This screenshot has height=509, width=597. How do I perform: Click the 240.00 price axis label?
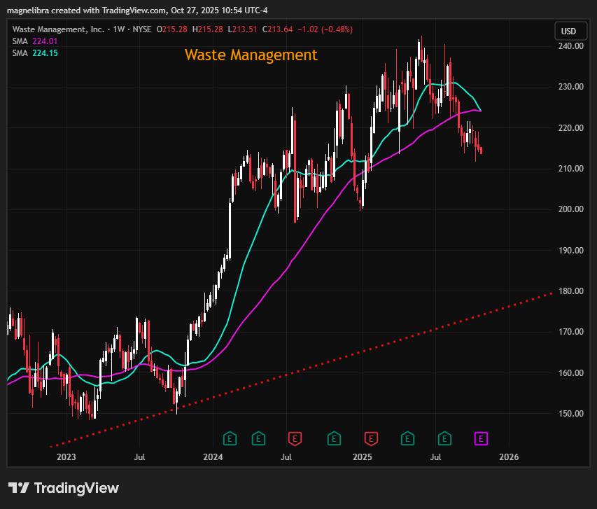pos(570,46)
